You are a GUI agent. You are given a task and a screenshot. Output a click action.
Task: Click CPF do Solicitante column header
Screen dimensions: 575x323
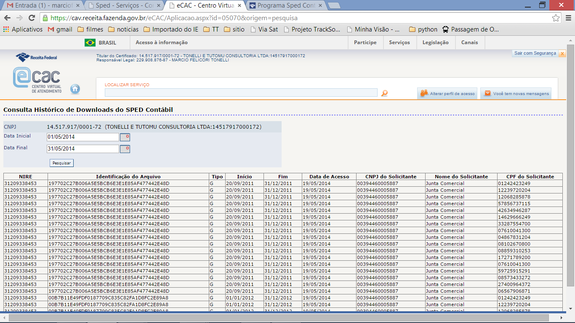click(x=530, y=177)
